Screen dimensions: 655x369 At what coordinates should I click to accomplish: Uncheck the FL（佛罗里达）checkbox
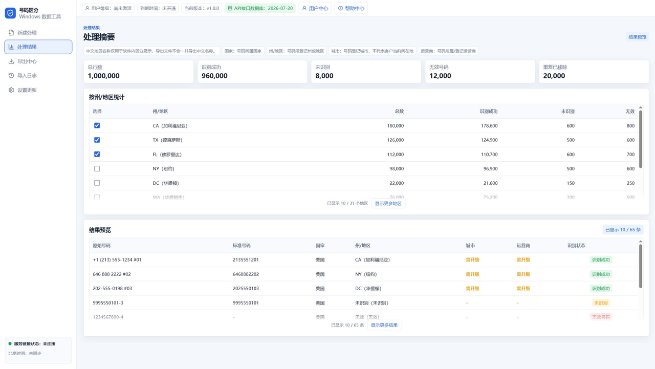(x=97, y=154)
